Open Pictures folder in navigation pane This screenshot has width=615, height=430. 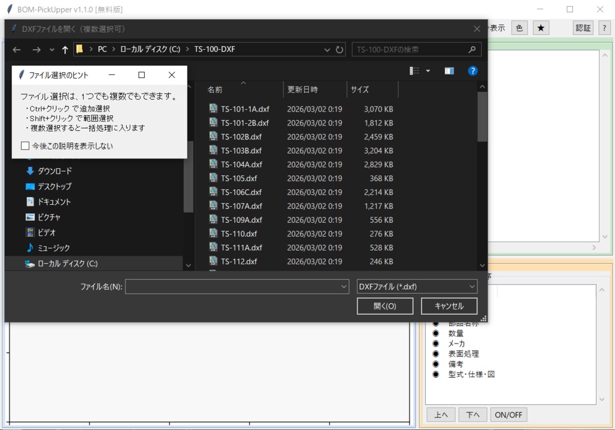tap(43, 217)
